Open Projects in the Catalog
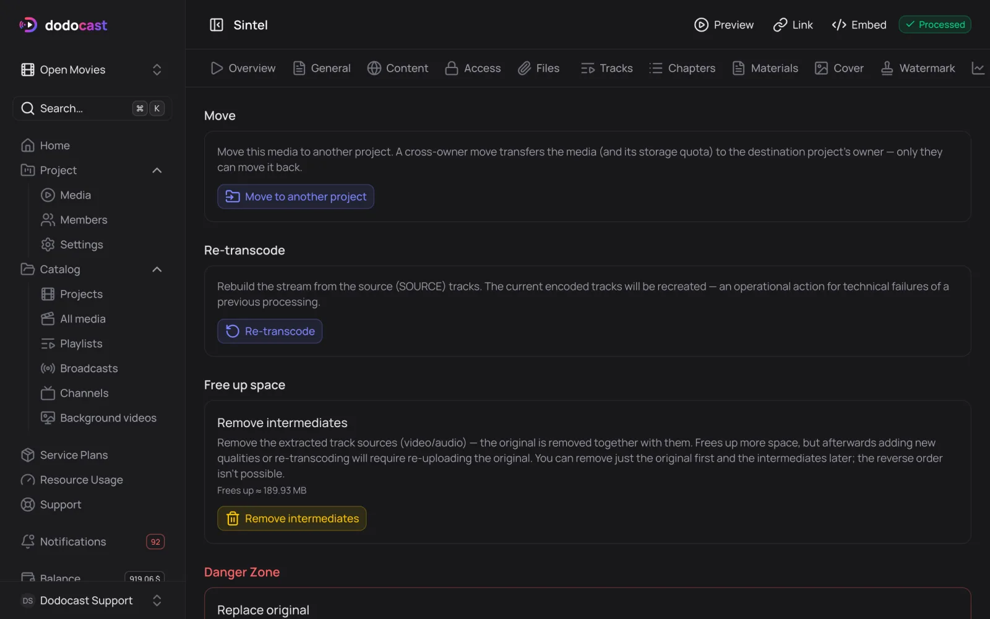 click(x=102, y=294)
